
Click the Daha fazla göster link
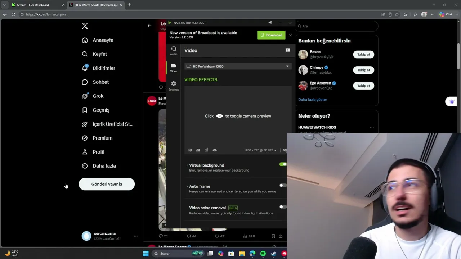point(313,99)
